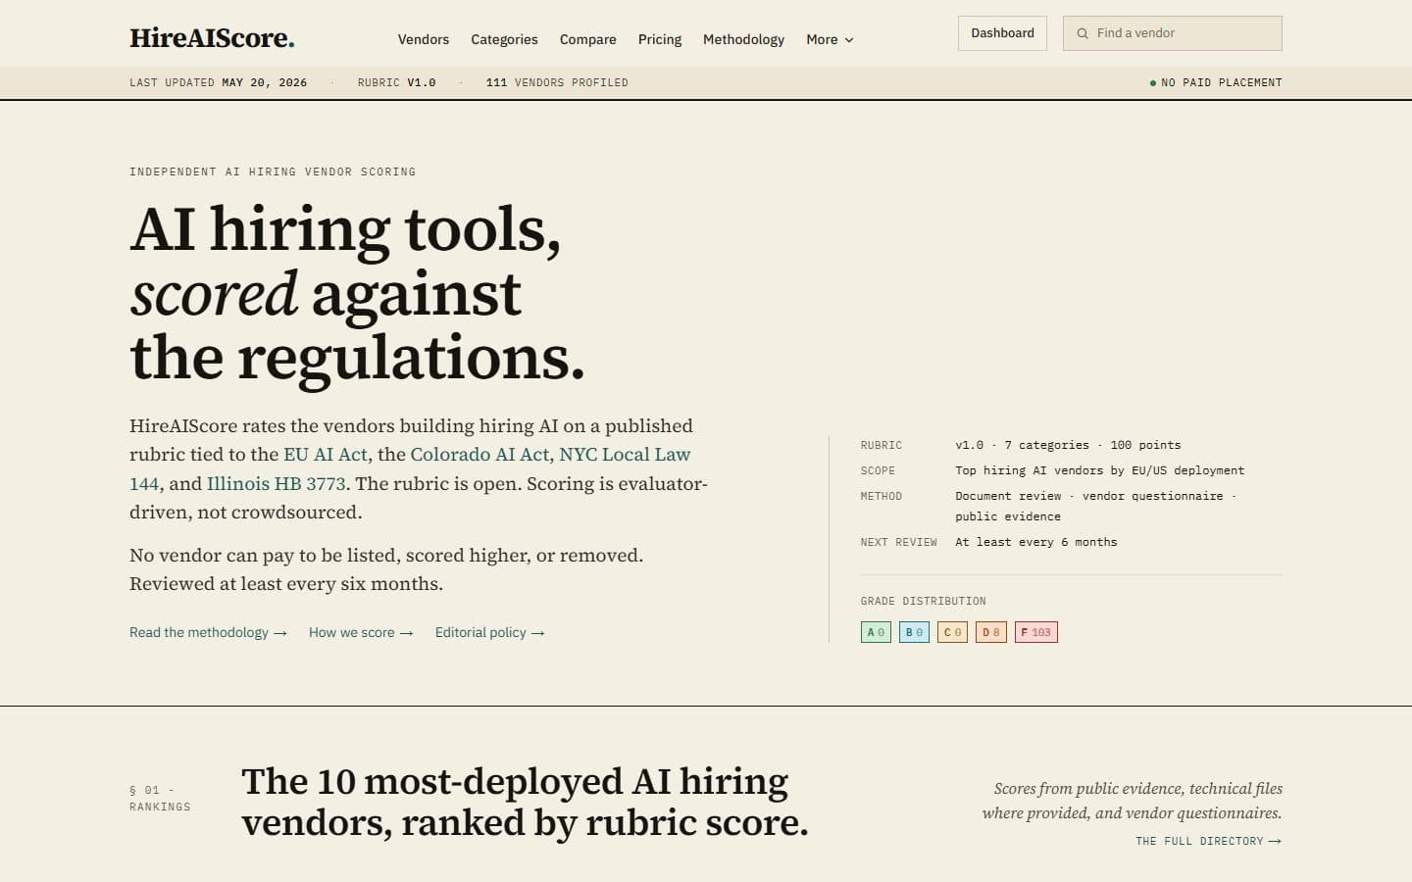Click the '§ 01 - Rankings' section label
Viewport: 1412px width, 882px height.
(160, 798)
